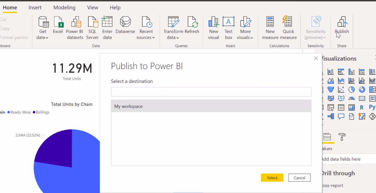Open the View ribbon tab
376x193 pixels.
(93, 8)
